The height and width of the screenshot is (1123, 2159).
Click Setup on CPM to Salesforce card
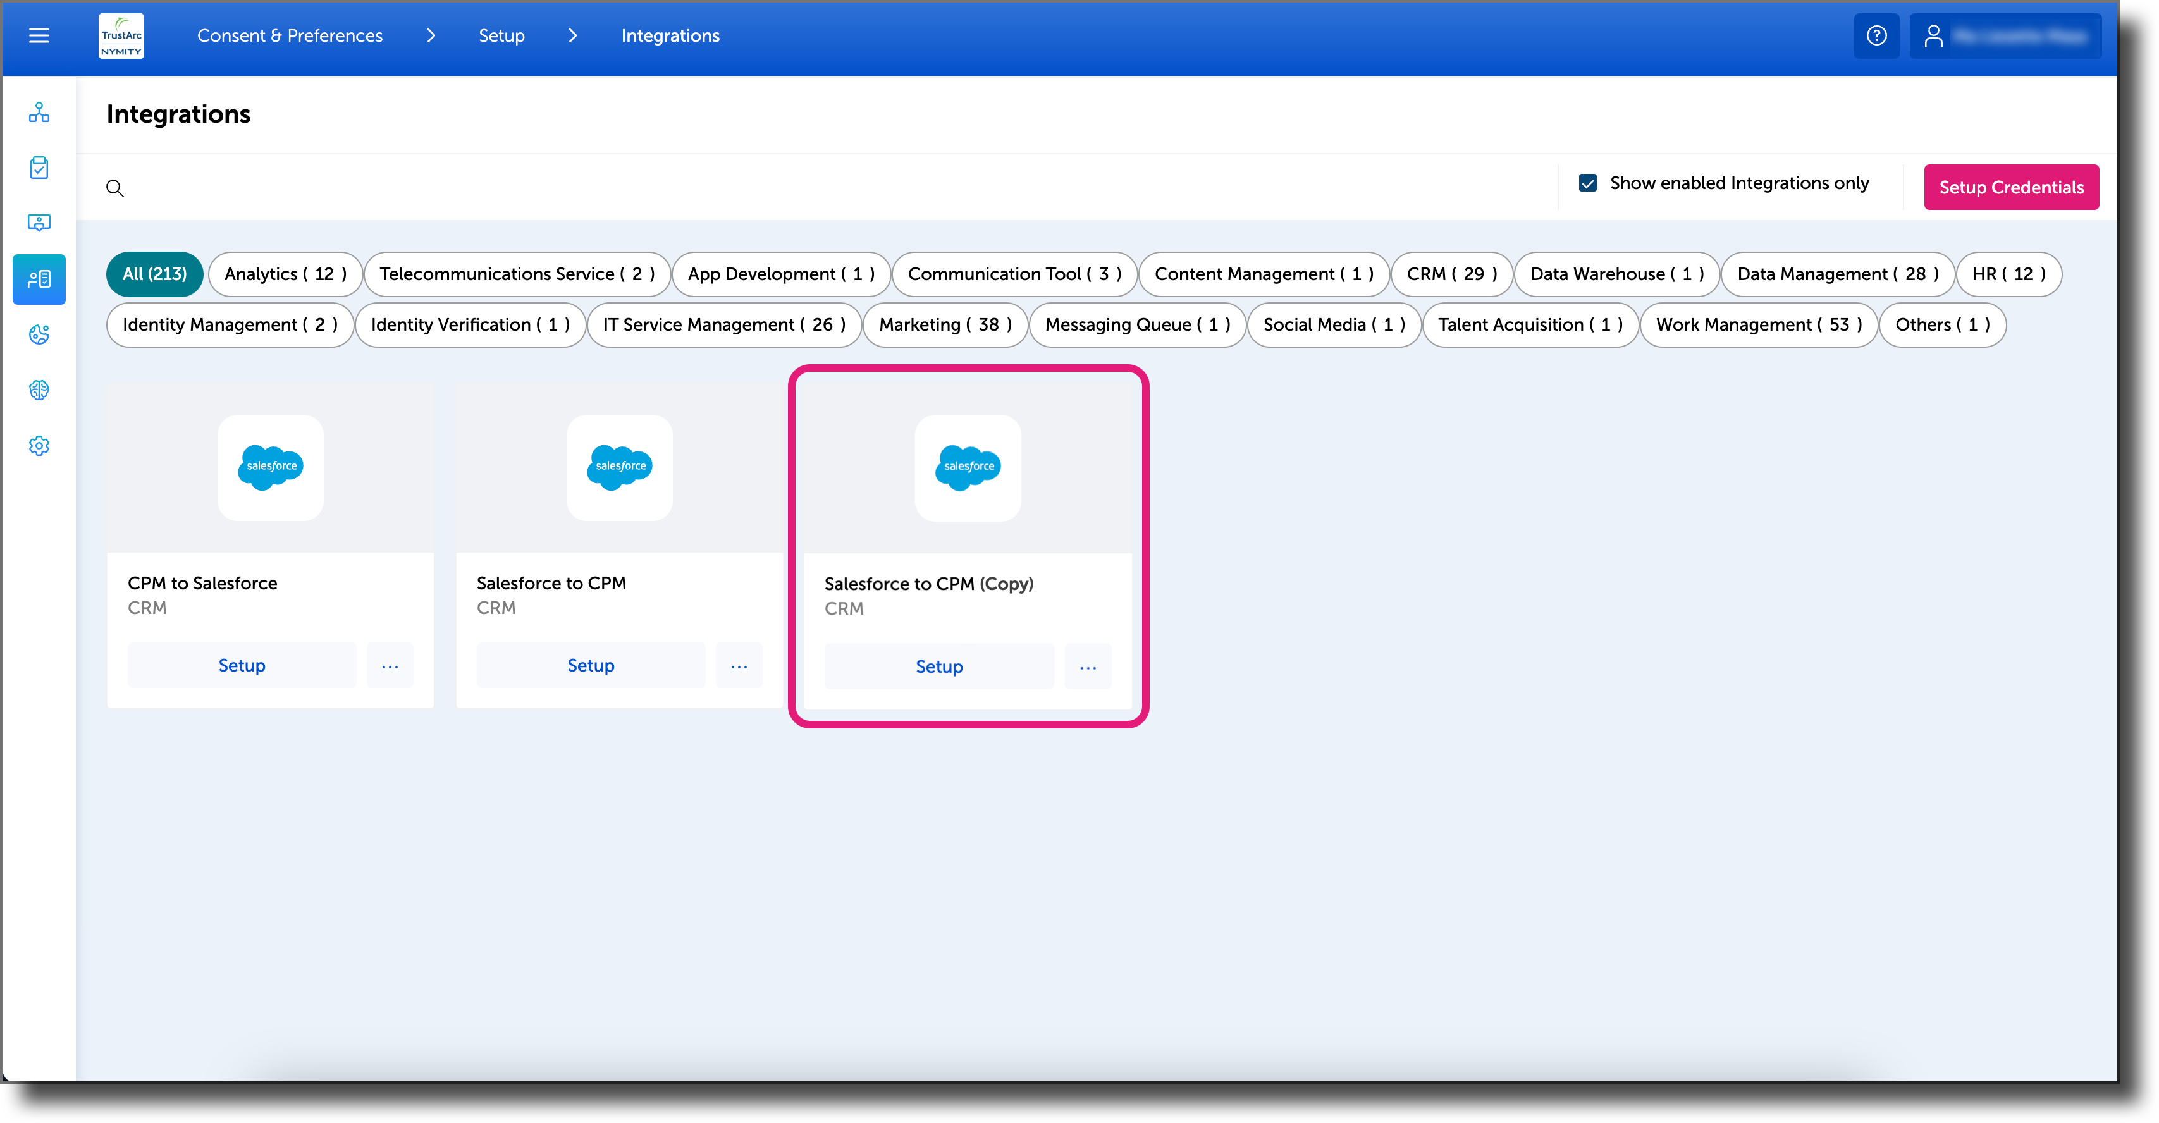[242, 665]
